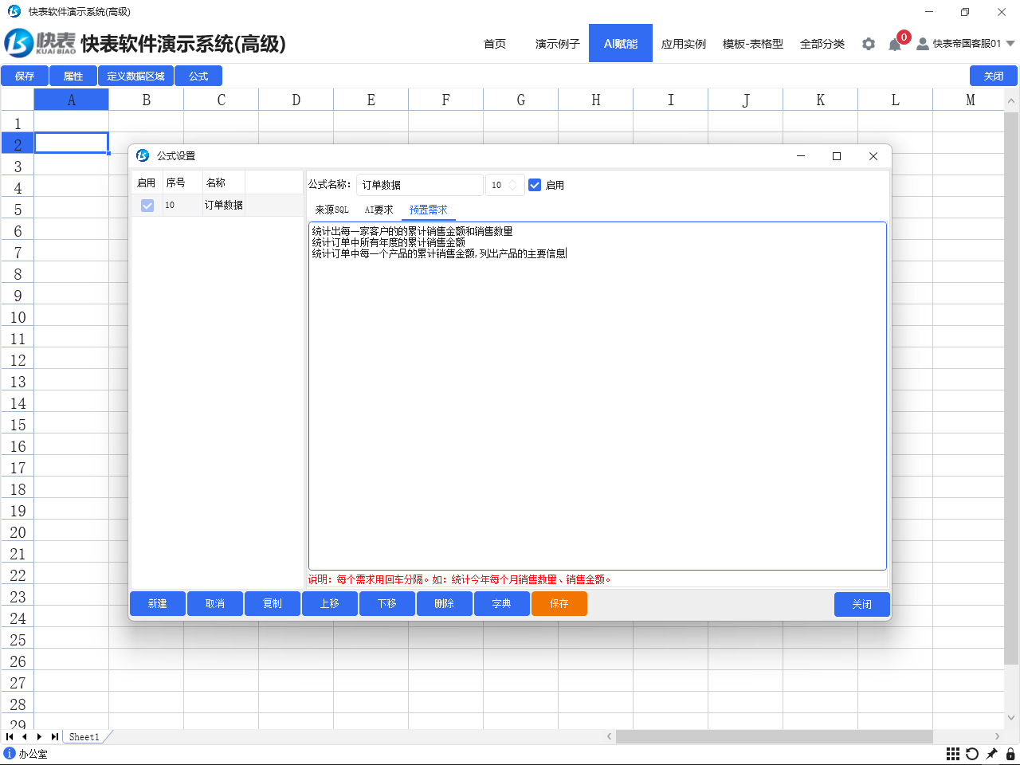
Task: Select row header 2 in spreadsheet
Action: click(x=18, y=144)
